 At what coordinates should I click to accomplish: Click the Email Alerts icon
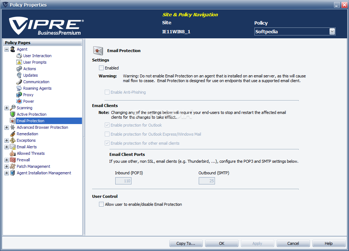13,147
